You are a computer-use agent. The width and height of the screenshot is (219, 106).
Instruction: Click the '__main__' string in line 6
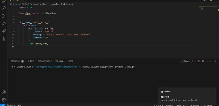[x=43, y=22]
